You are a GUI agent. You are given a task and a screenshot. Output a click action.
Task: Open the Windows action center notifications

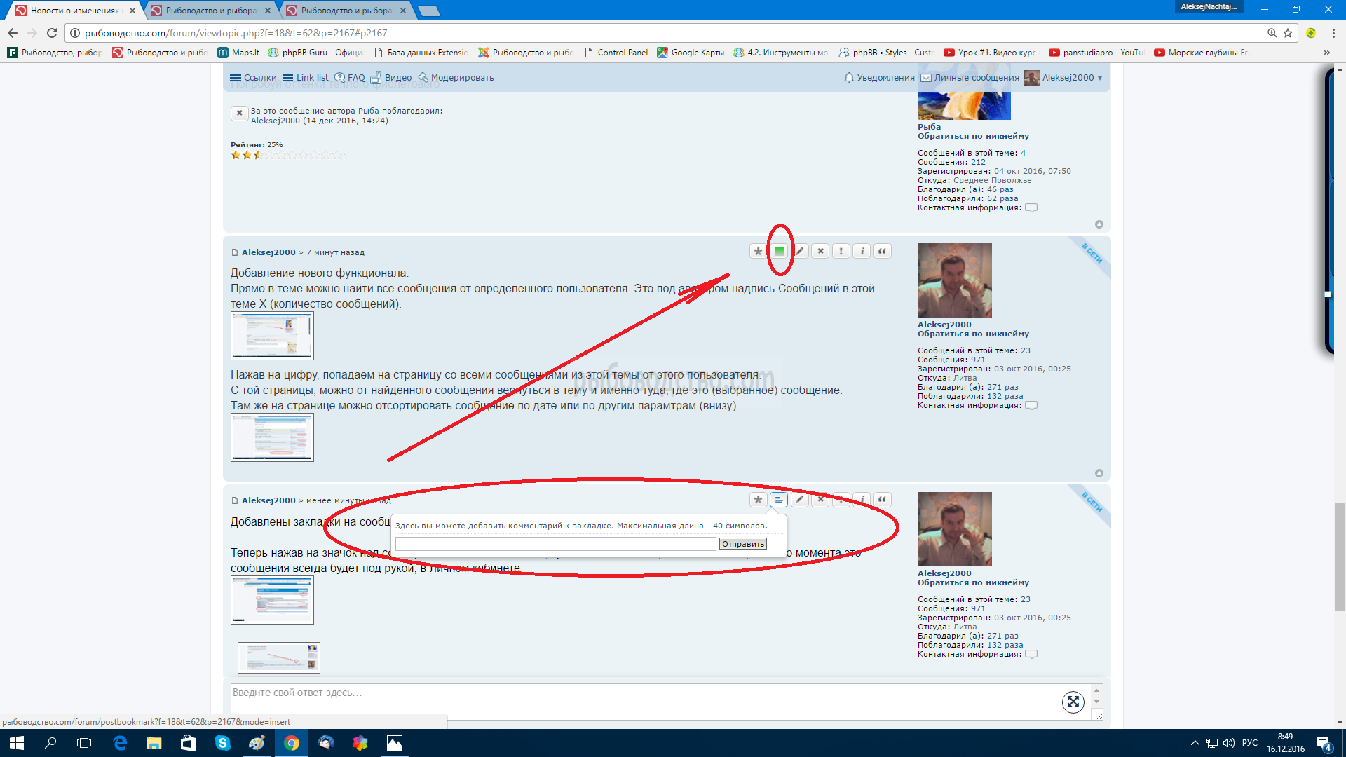click(x=1324, y=744)
